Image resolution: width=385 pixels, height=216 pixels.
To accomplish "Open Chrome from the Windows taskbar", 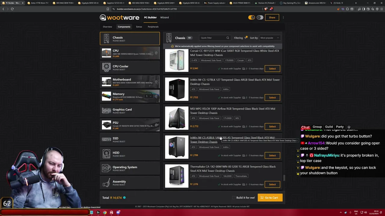I will coord(105,212).
